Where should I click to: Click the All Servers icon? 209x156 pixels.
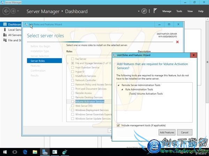pos(5,35)
